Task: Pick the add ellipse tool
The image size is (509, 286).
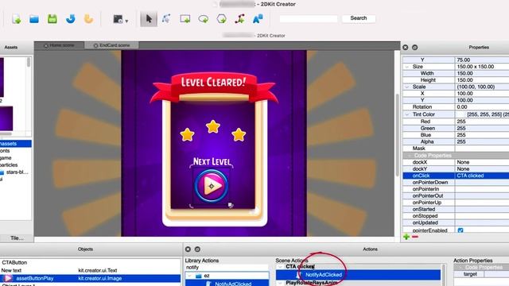Action: click(x=204, y=19)
